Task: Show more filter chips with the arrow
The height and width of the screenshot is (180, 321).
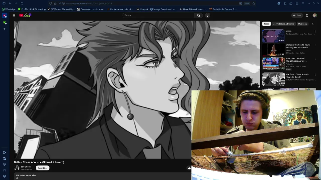Action: pyautogui.click(x=313, y=24)
